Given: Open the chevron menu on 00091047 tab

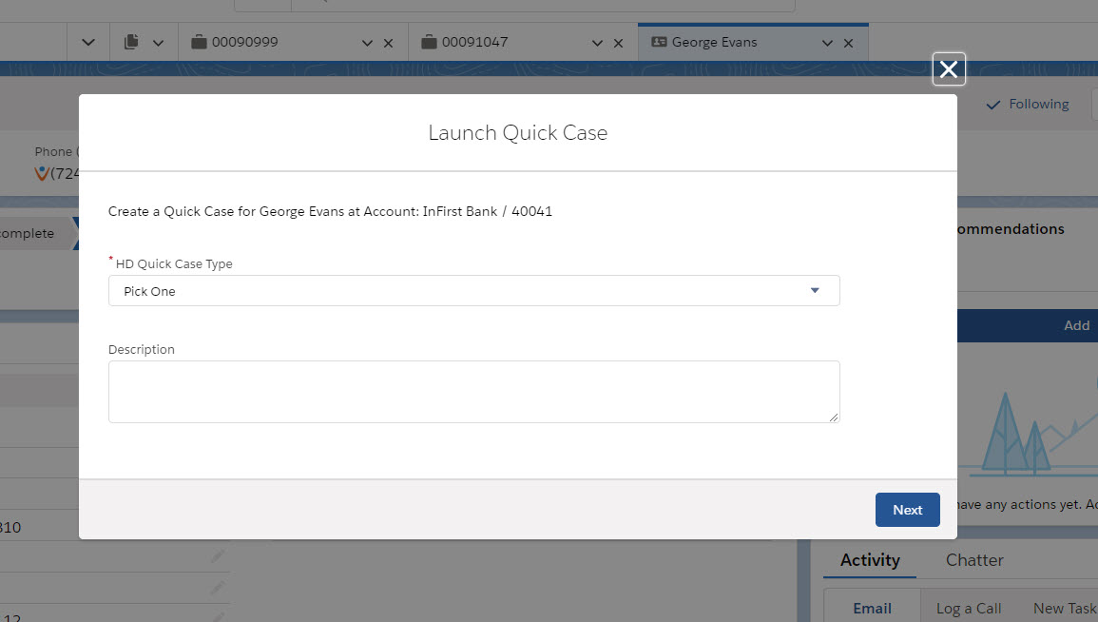Looking at the screenshot, I should click(597, 43).
